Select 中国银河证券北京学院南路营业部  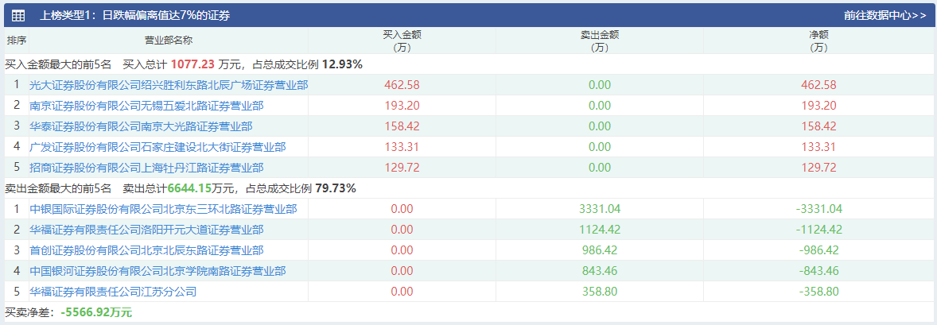point(157,271)
